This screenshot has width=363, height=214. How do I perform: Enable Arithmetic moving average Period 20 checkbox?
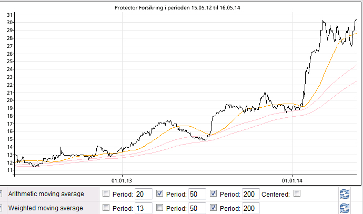coord(106,194)
